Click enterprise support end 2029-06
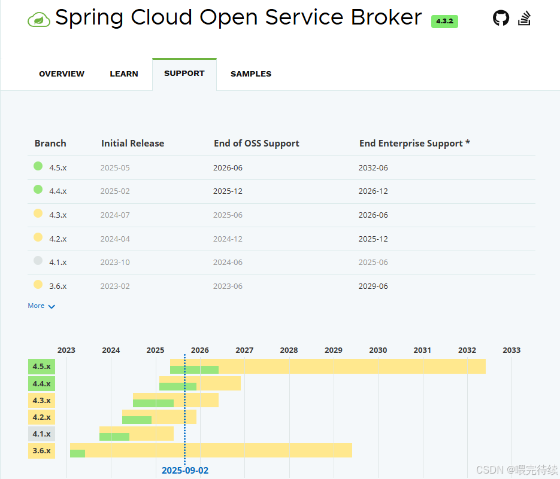 (373, 286)
